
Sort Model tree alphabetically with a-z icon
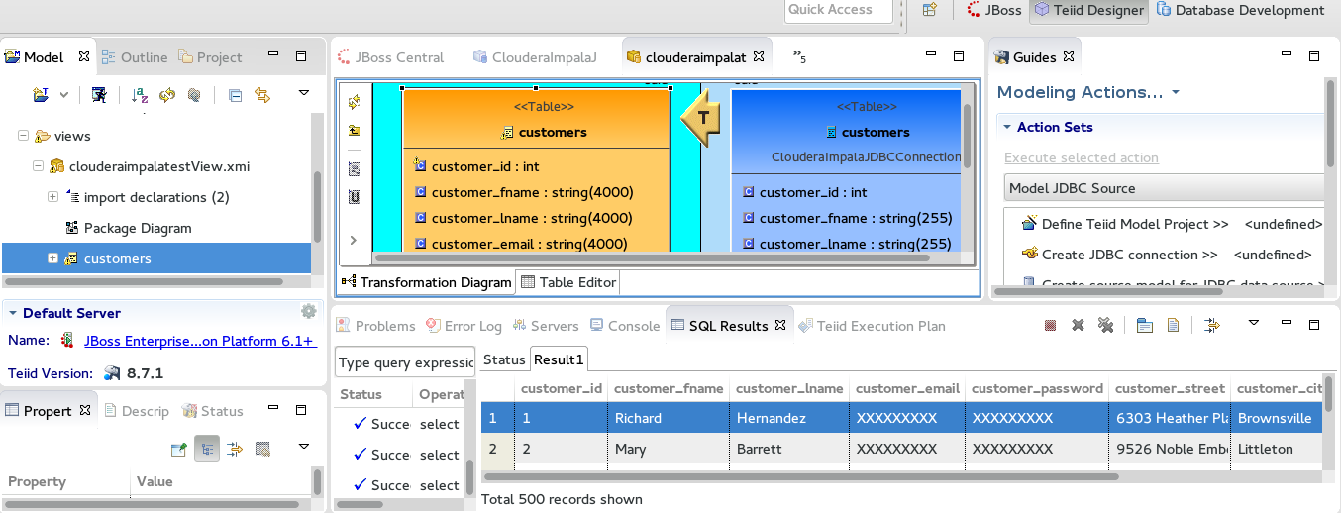click(141, 95)
